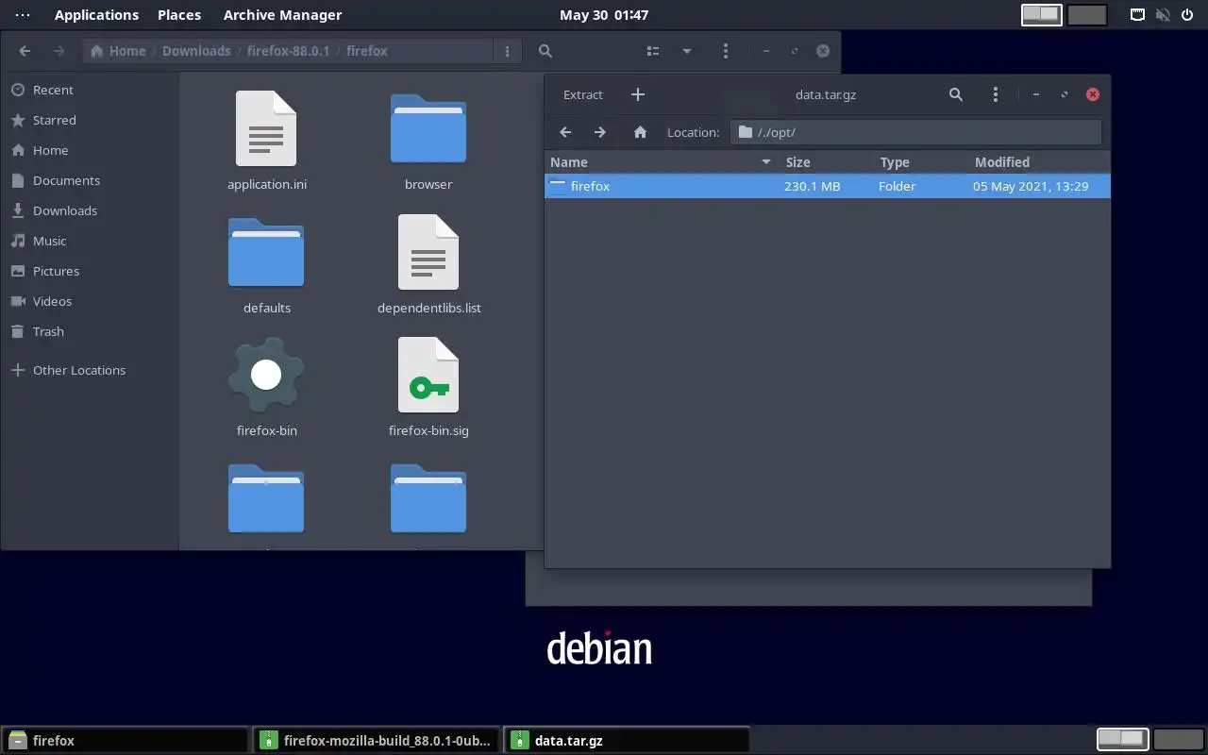1208x755 pixels.
Task: Go to Downloads in the path bar
Action: [196, 51]
